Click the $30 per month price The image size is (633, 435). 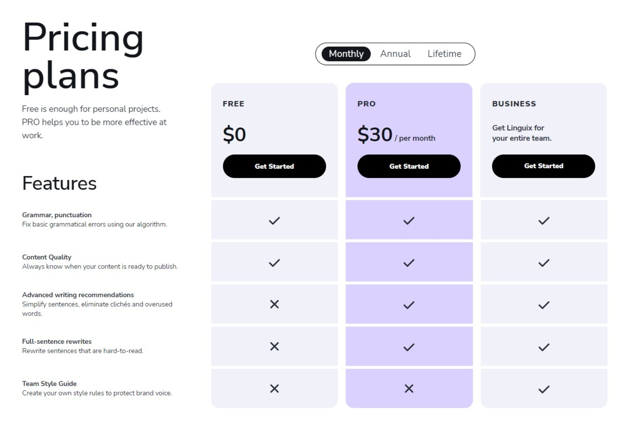(396, 135)
